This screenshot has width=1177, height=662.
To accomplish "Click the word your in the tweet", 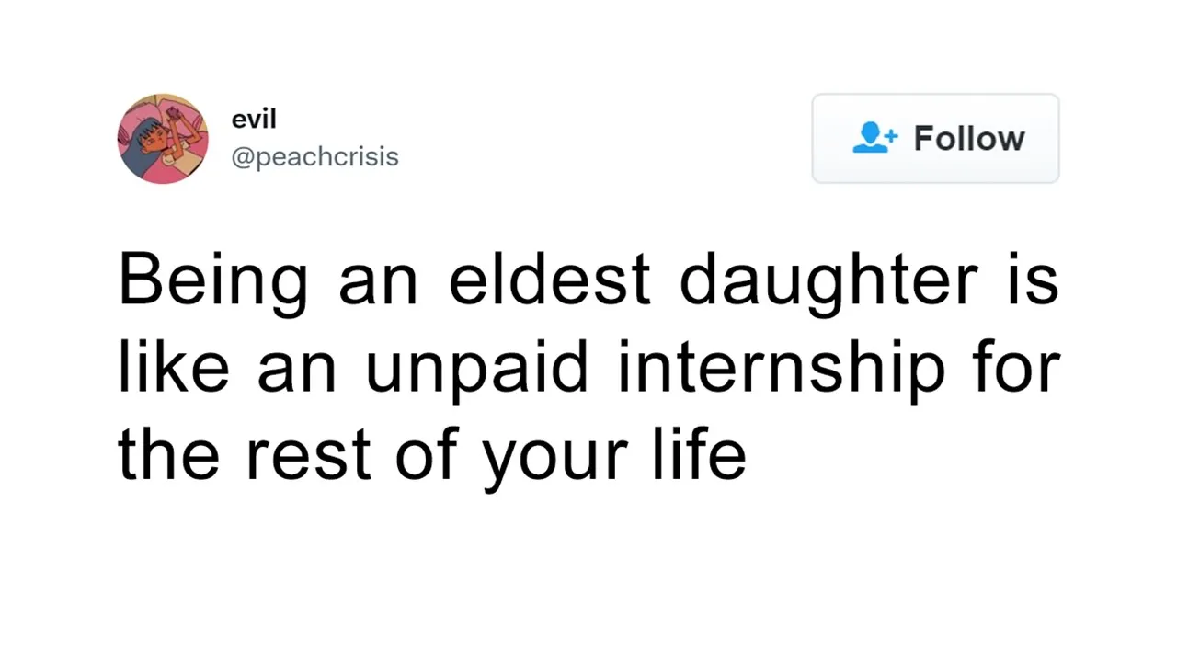I will click(x=555, y=461).
